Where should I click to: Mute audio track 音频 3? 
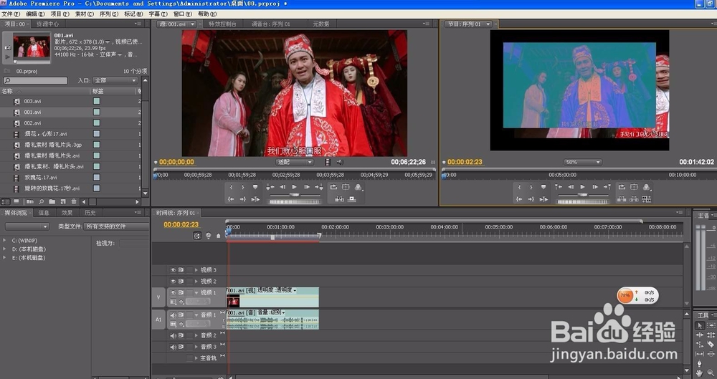point(174,347)
